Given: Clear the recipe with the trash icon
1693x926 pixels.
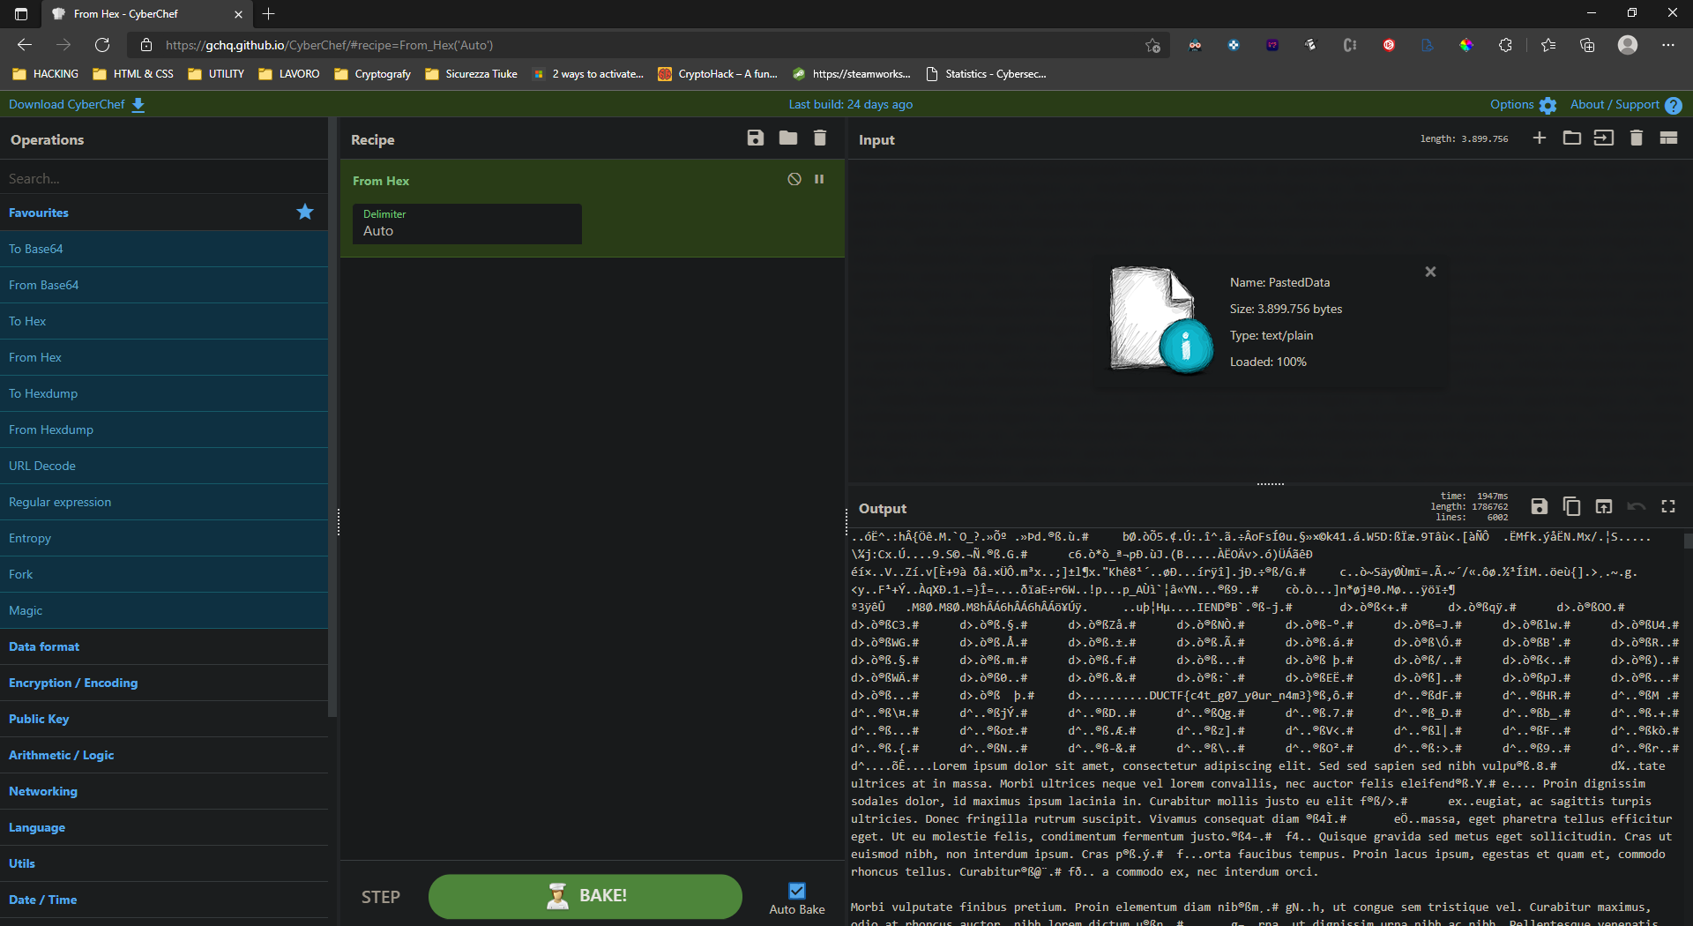Looking at the screenshot, I should click(820, 138).
